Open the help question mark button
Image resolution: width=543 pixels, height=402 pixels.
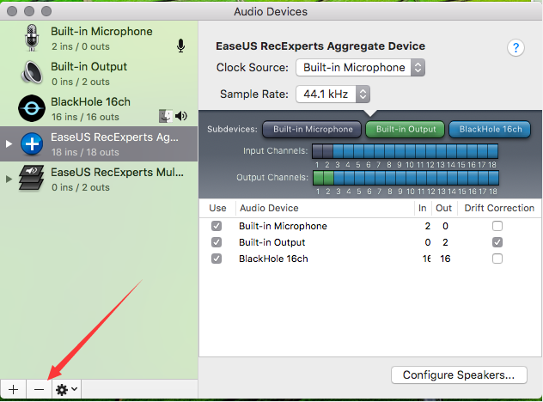516,47
